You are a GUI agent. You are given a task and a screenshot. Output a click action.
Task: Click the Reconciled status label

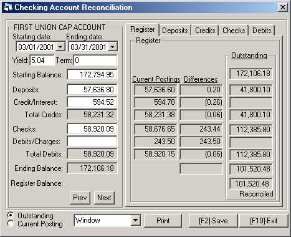click(x=256, y=194)
